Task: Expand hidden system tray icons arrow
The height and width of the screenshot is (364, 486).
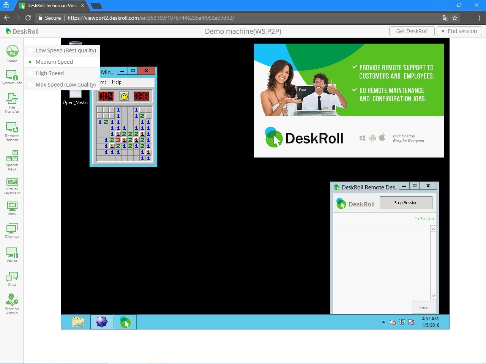Action: tap(383, 322)
